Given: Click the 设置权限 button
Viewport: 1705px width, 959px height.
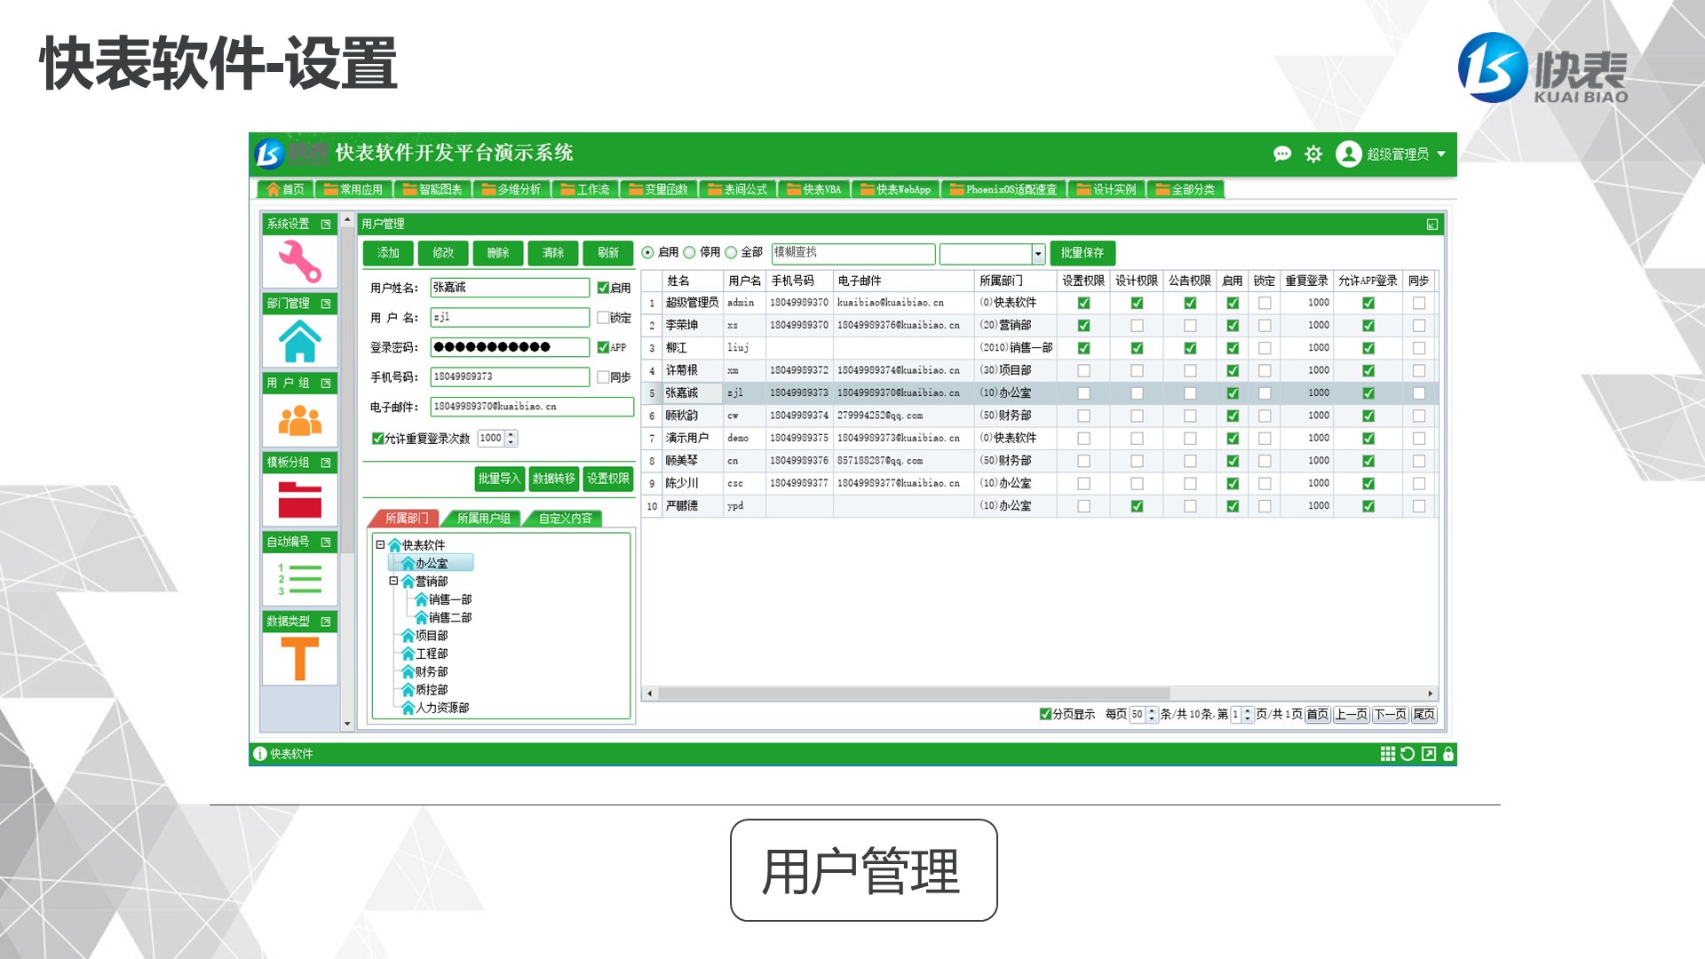Looking at the screenshot, I should 608,479.
